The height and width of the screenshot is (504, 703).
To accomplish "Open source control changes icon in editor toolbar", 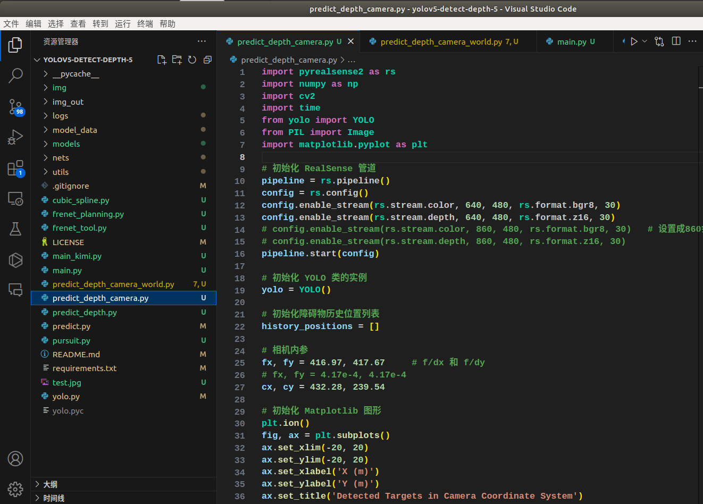I will [x=659, y=41].
